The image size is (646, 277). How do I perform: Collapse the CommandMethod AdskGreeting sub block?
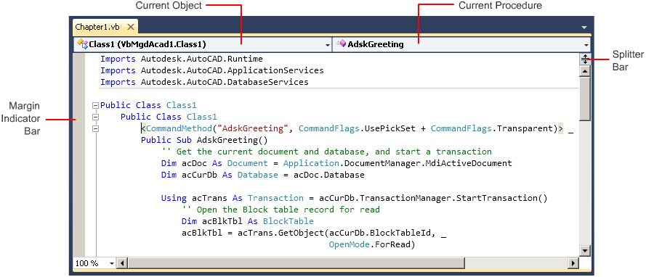point(96,128)
